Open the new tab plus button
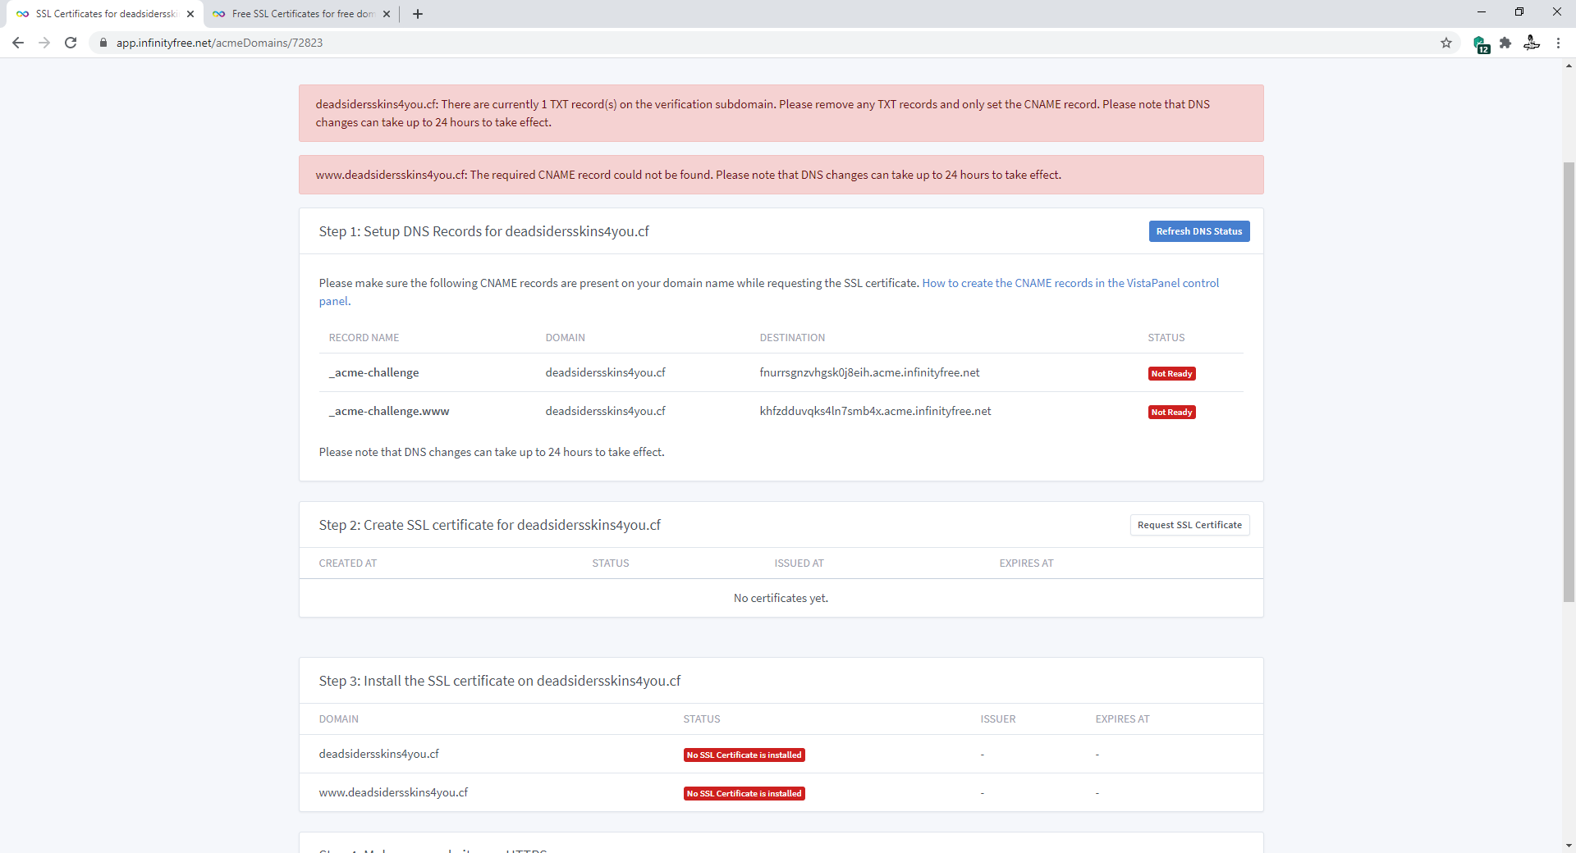Viewport: 1576px width, 853px height. (x=418, y=14)
